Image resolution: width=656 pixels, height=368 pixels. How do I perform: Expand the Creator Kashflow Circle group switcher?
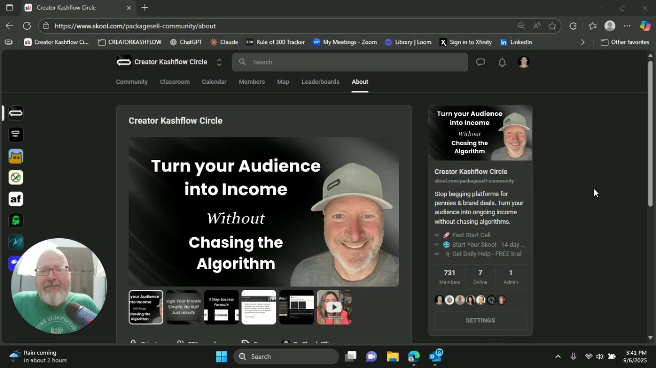coord(219,62)
